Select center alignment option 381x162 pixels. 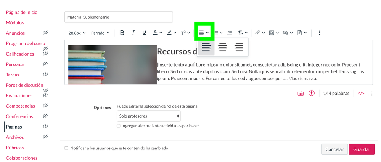pos(223,47)
